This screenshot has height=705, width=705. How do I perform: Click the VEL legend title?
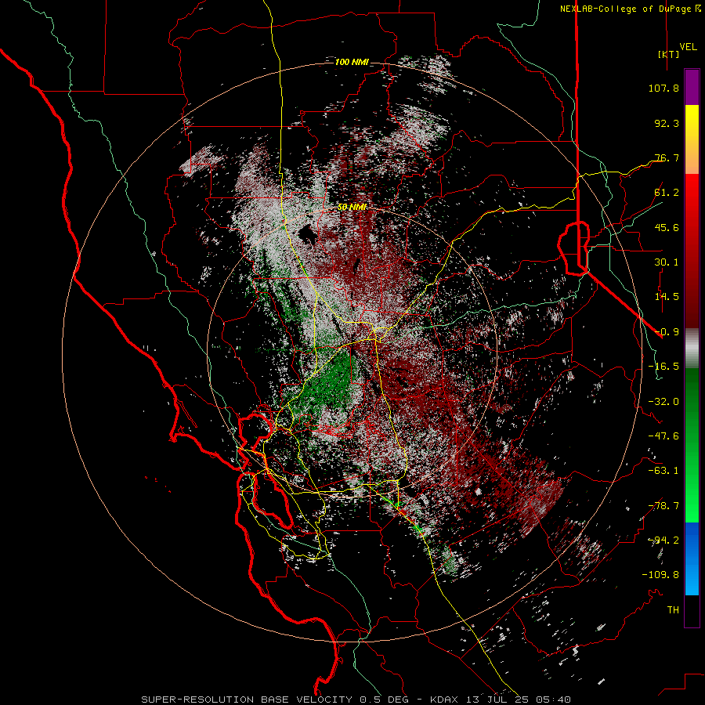[688, 47]
